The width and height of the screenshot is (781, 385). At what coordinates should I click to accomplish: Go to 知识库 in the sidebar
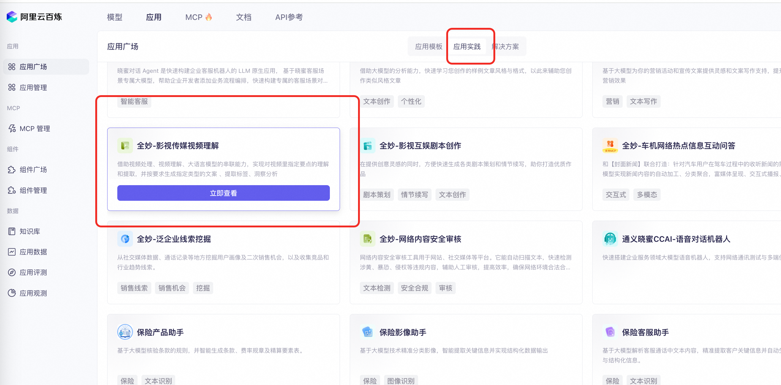click(x=46, y=231)
